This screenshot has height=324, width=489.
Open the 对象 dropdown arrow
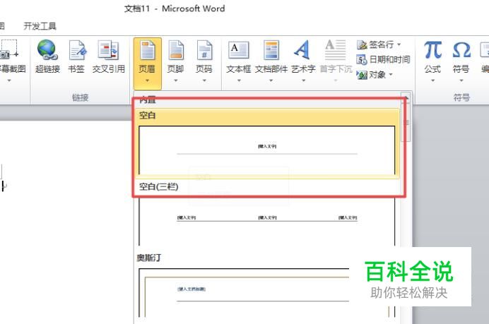[x=391, y=75]
